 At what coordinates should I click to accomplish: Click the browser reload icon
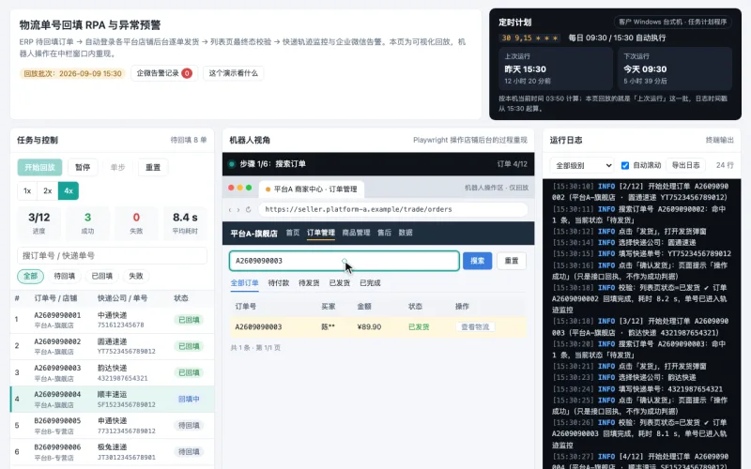click(248, 209)
